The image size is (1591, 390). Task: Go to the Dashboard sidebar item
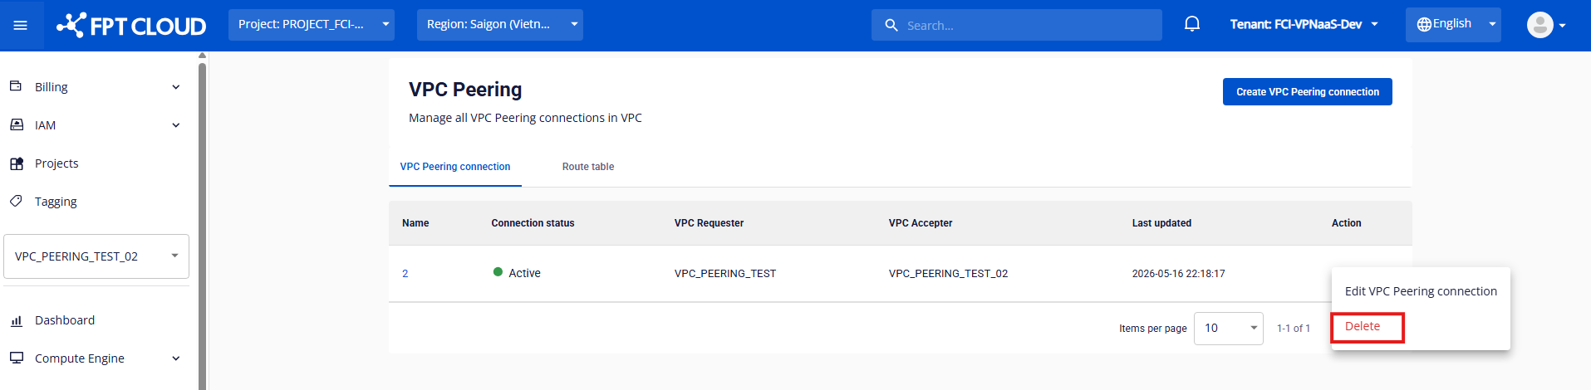click(x=65, y=320)
